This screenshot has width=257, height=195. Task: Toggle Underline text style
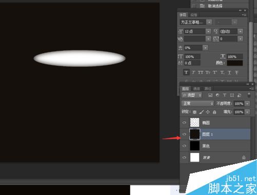[229, 72]
